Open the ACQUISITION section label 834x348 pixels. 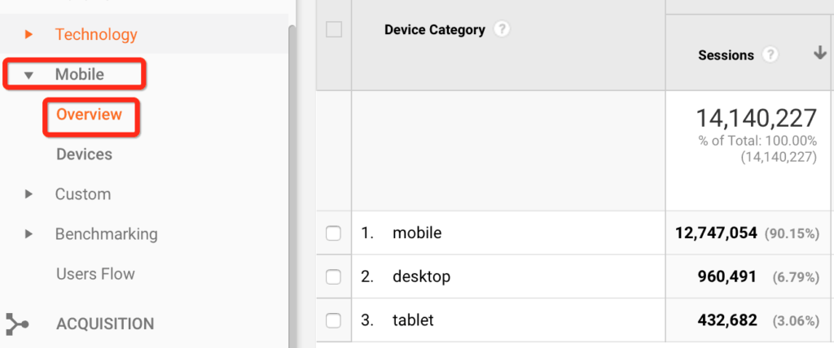click(x=105, y=324)
